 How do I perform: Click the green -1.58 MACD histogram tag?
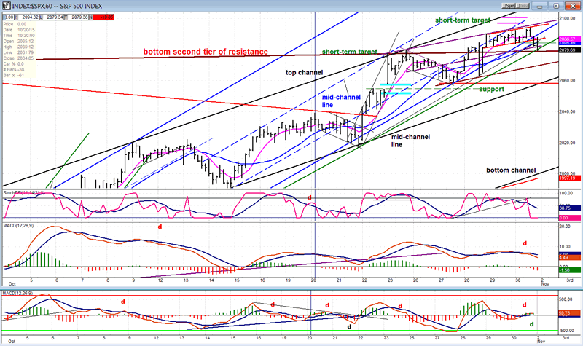pyautogui.click(x=569, y=270)
